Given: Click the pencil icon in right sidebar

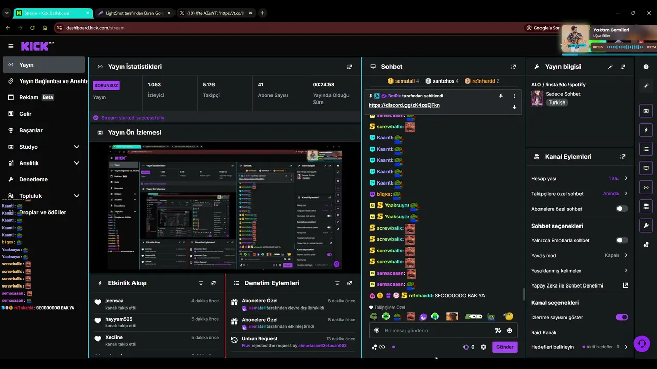Looking at the screenshot, I should point(646,86).
